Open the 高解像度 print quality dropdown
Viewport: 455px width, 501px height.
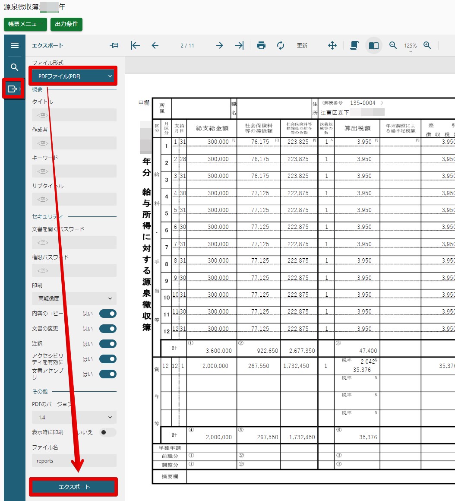[x=74, y=298]
